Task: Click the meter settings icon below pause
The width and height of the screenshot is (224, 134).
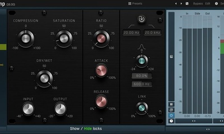Action: tap(171, 110)
